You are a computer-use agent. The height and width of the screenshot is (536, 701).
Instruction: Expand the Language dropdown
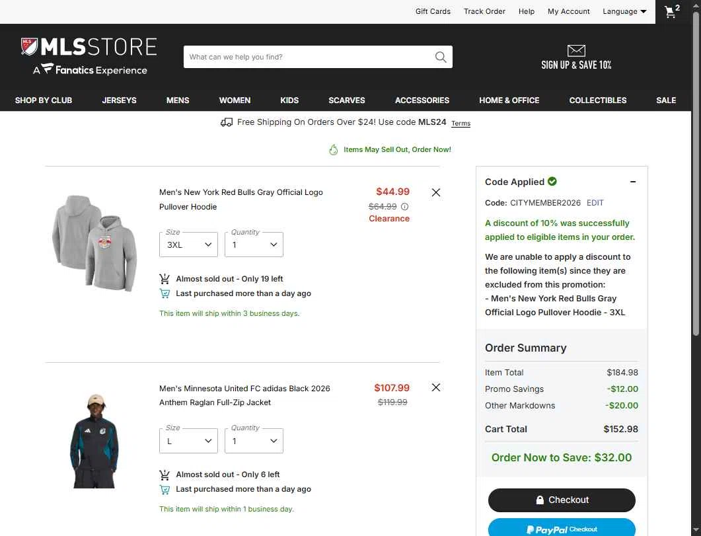624,12
